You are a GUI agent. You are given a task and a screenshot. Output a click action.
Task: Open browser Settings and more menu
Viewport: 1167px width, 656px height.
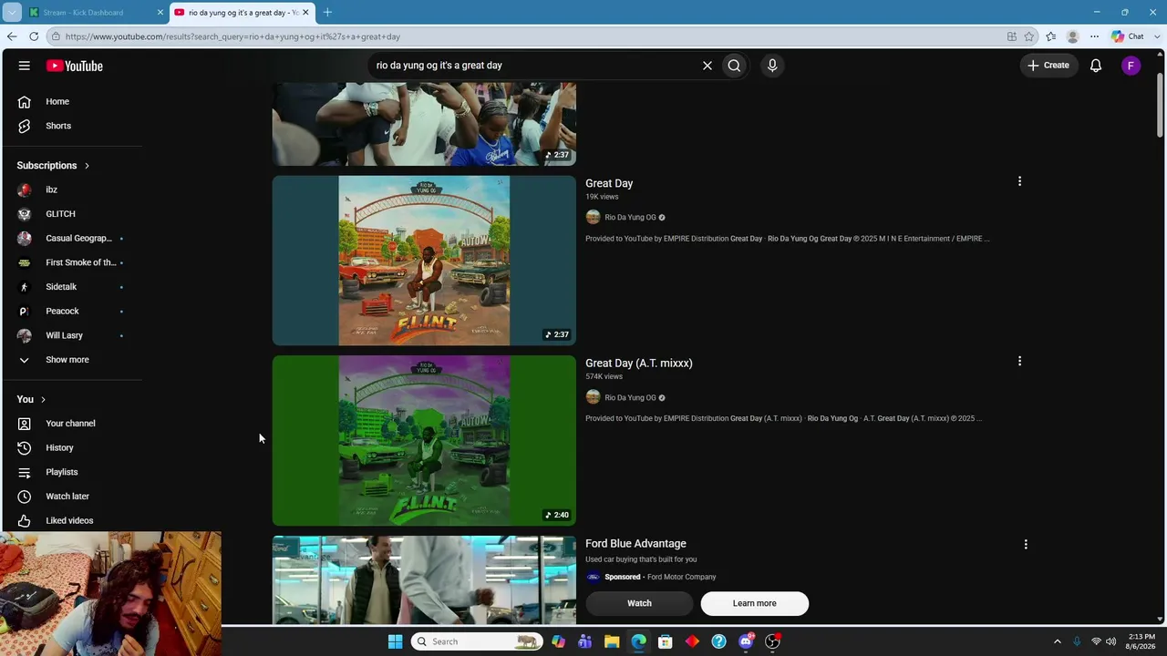1094,36
